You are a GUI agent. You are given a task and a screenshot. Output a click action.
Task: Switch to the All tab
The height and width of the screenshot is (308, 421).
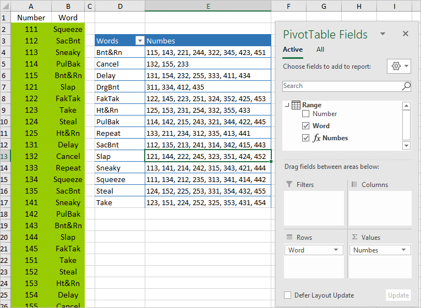point(320,50)
